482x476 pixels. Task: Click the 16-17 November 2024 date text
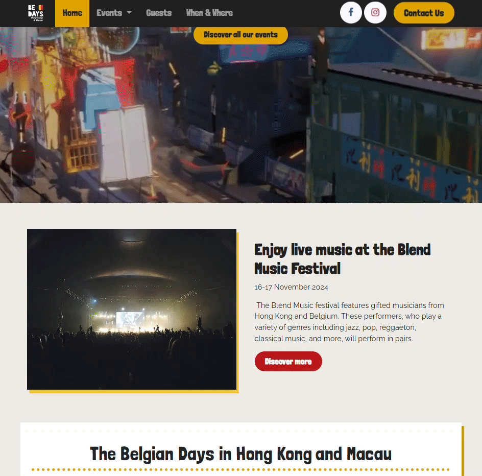(x=291, y=287)
